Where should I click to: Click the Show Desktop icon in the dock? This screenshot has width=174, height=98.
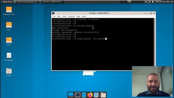pos(71,95)
